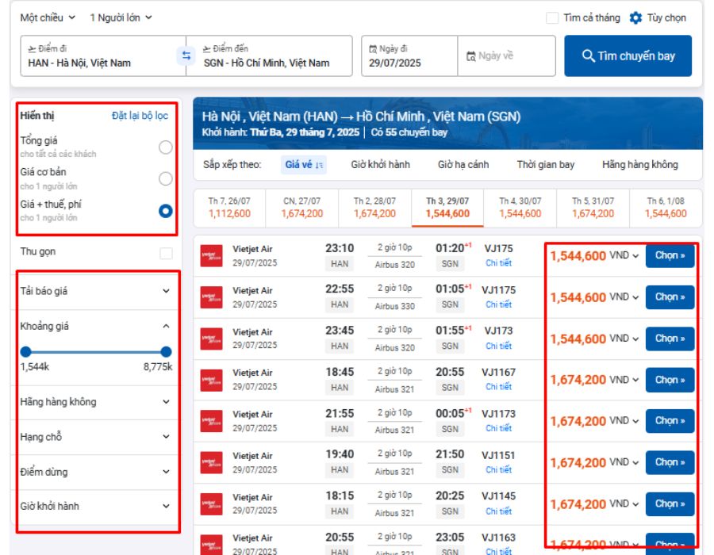This screenshot has width=714, height=555.
Task: Click the Vietjet logo for flight VJ1145
Action: pyautogui.click(x=212, y=504)
